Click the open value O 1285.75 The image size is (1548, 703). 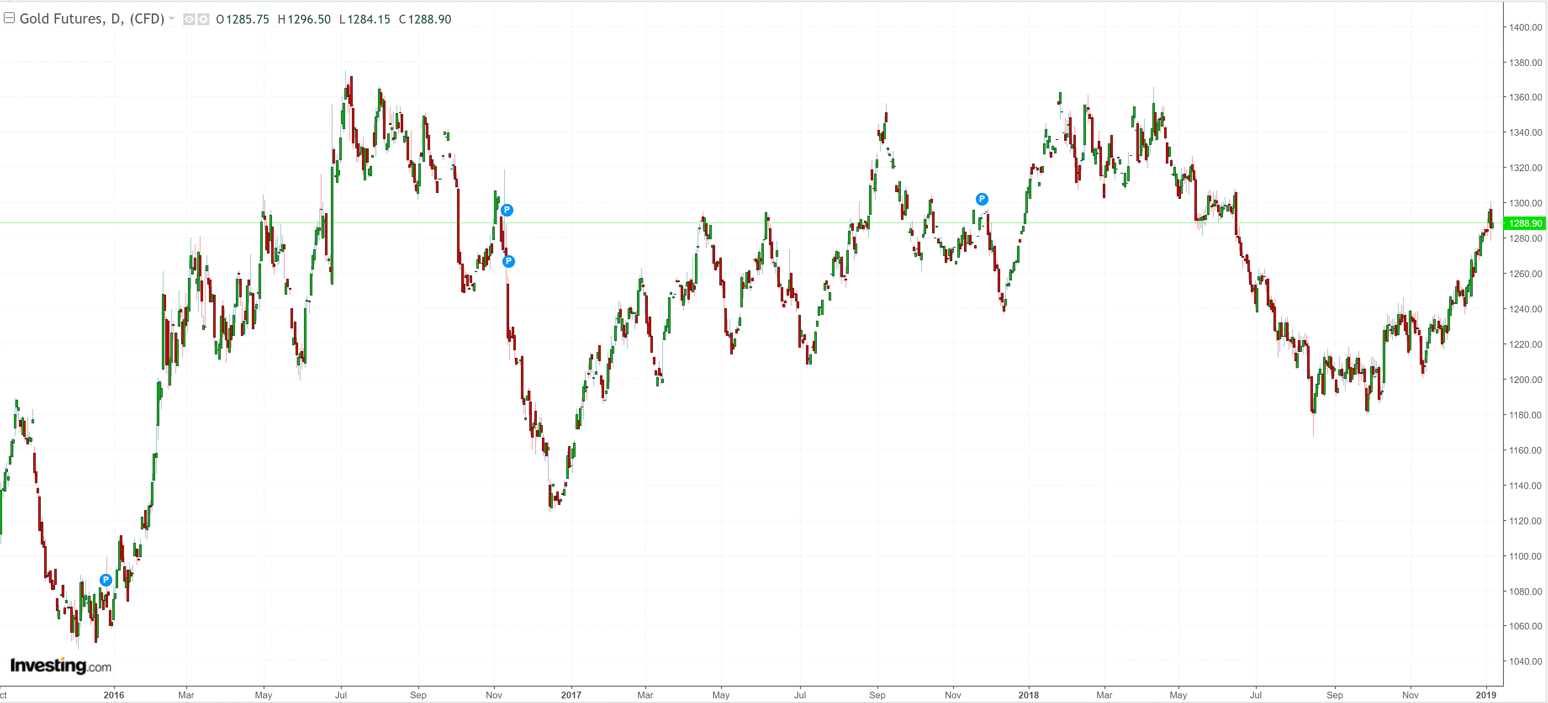click(243, 19)
